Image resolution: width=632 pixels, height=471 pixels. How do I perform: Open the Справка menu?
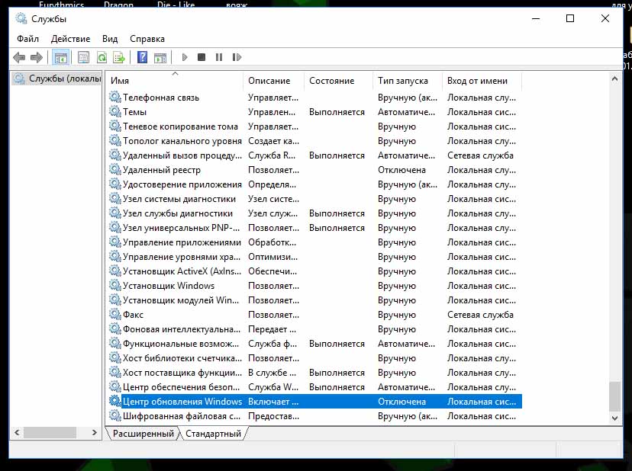[x=147, y=39]
